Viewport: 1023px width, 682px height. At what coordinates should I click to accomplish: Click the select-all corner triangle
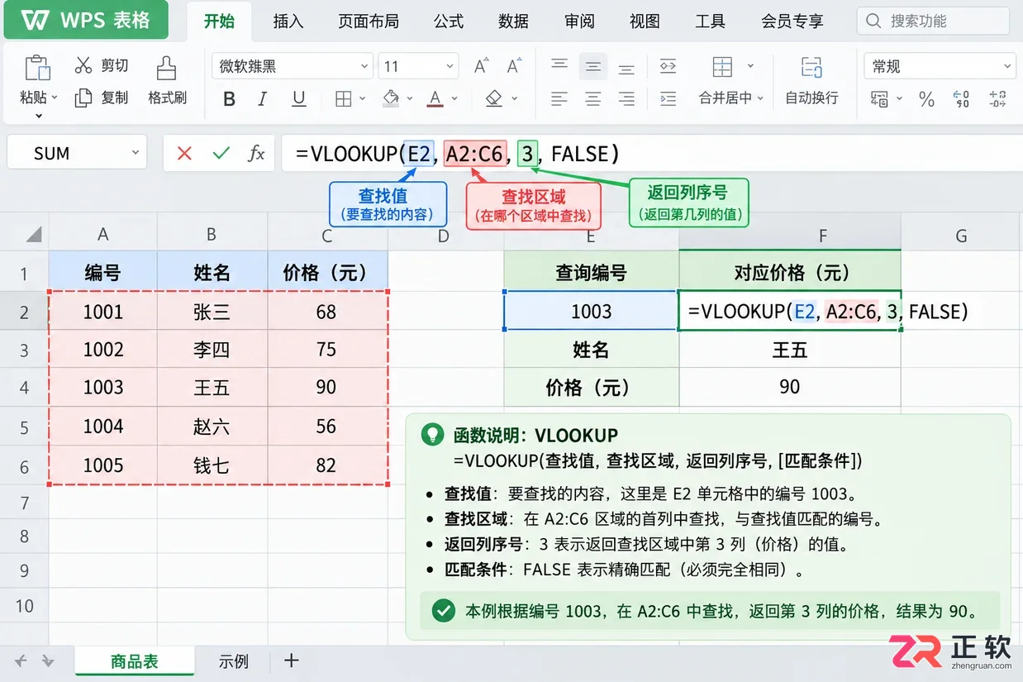(33, 236)
